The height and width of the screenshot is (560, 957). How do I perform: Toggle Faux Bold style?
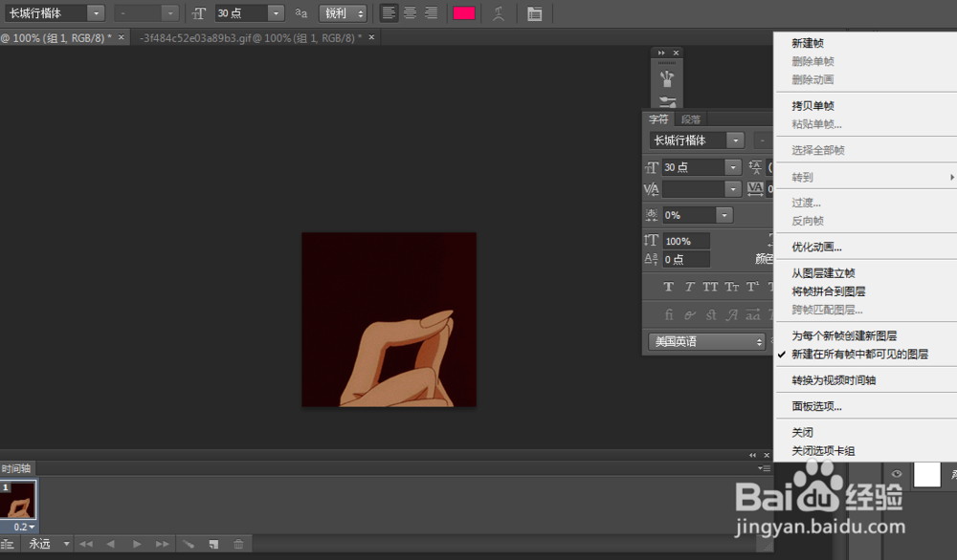[x=668, y=287]
